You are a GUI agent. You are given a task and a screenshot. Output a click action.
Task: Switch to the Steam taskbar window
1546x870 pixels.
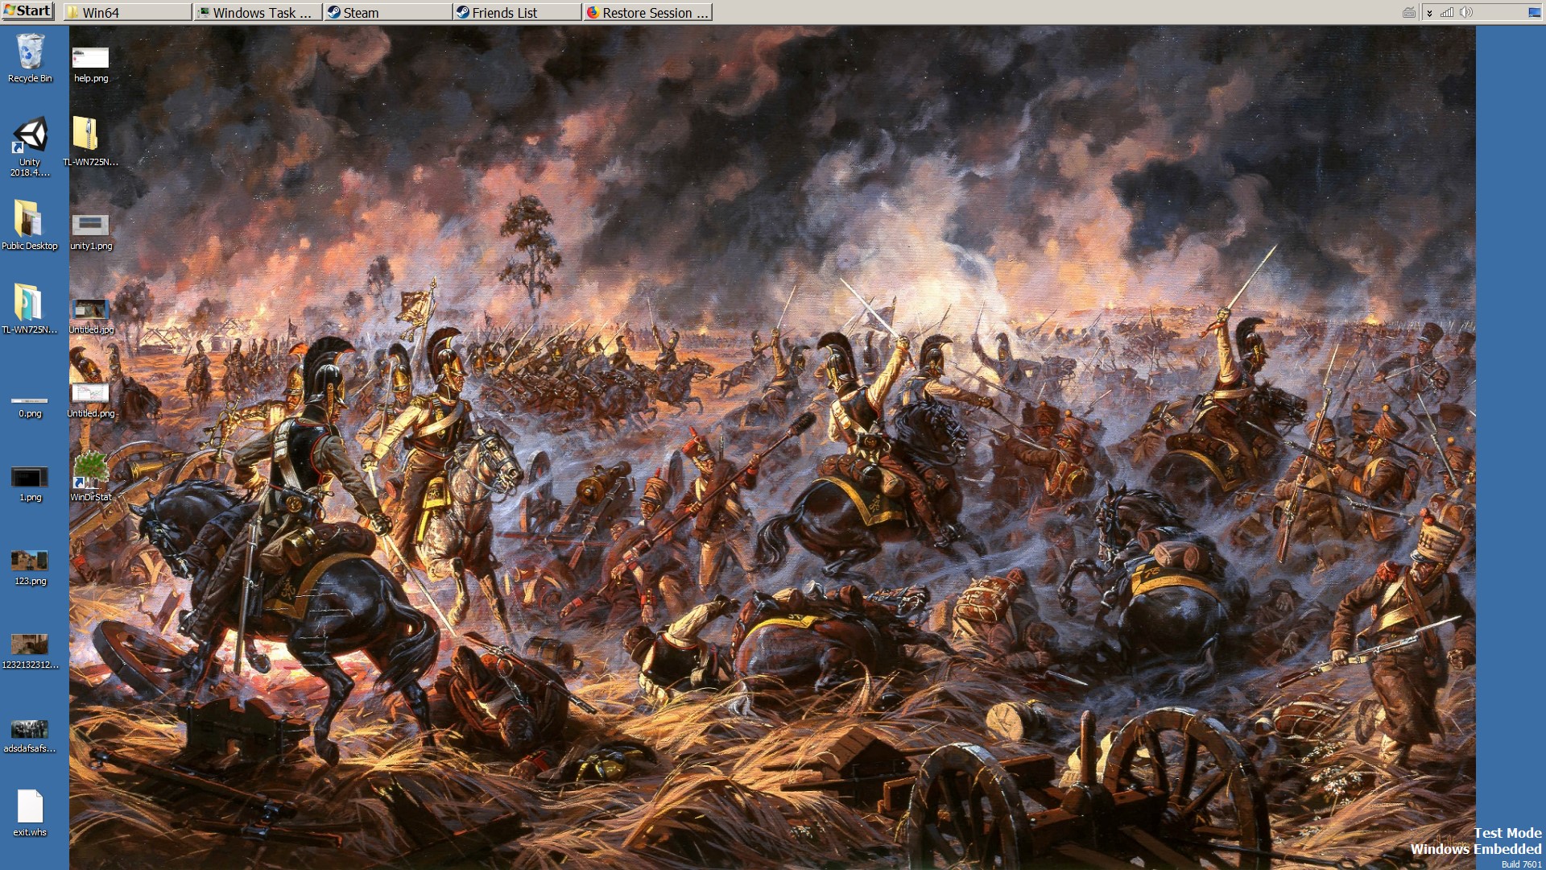click(x=387, y=12)
